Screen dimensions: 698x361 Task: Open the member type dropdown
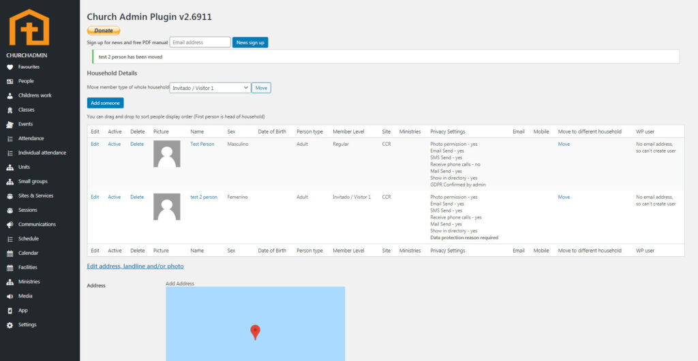coord(210,88)
